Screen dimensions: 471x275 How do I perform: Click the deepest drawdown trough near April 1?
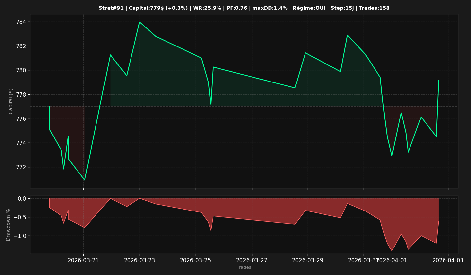click(x=392, y=251)
